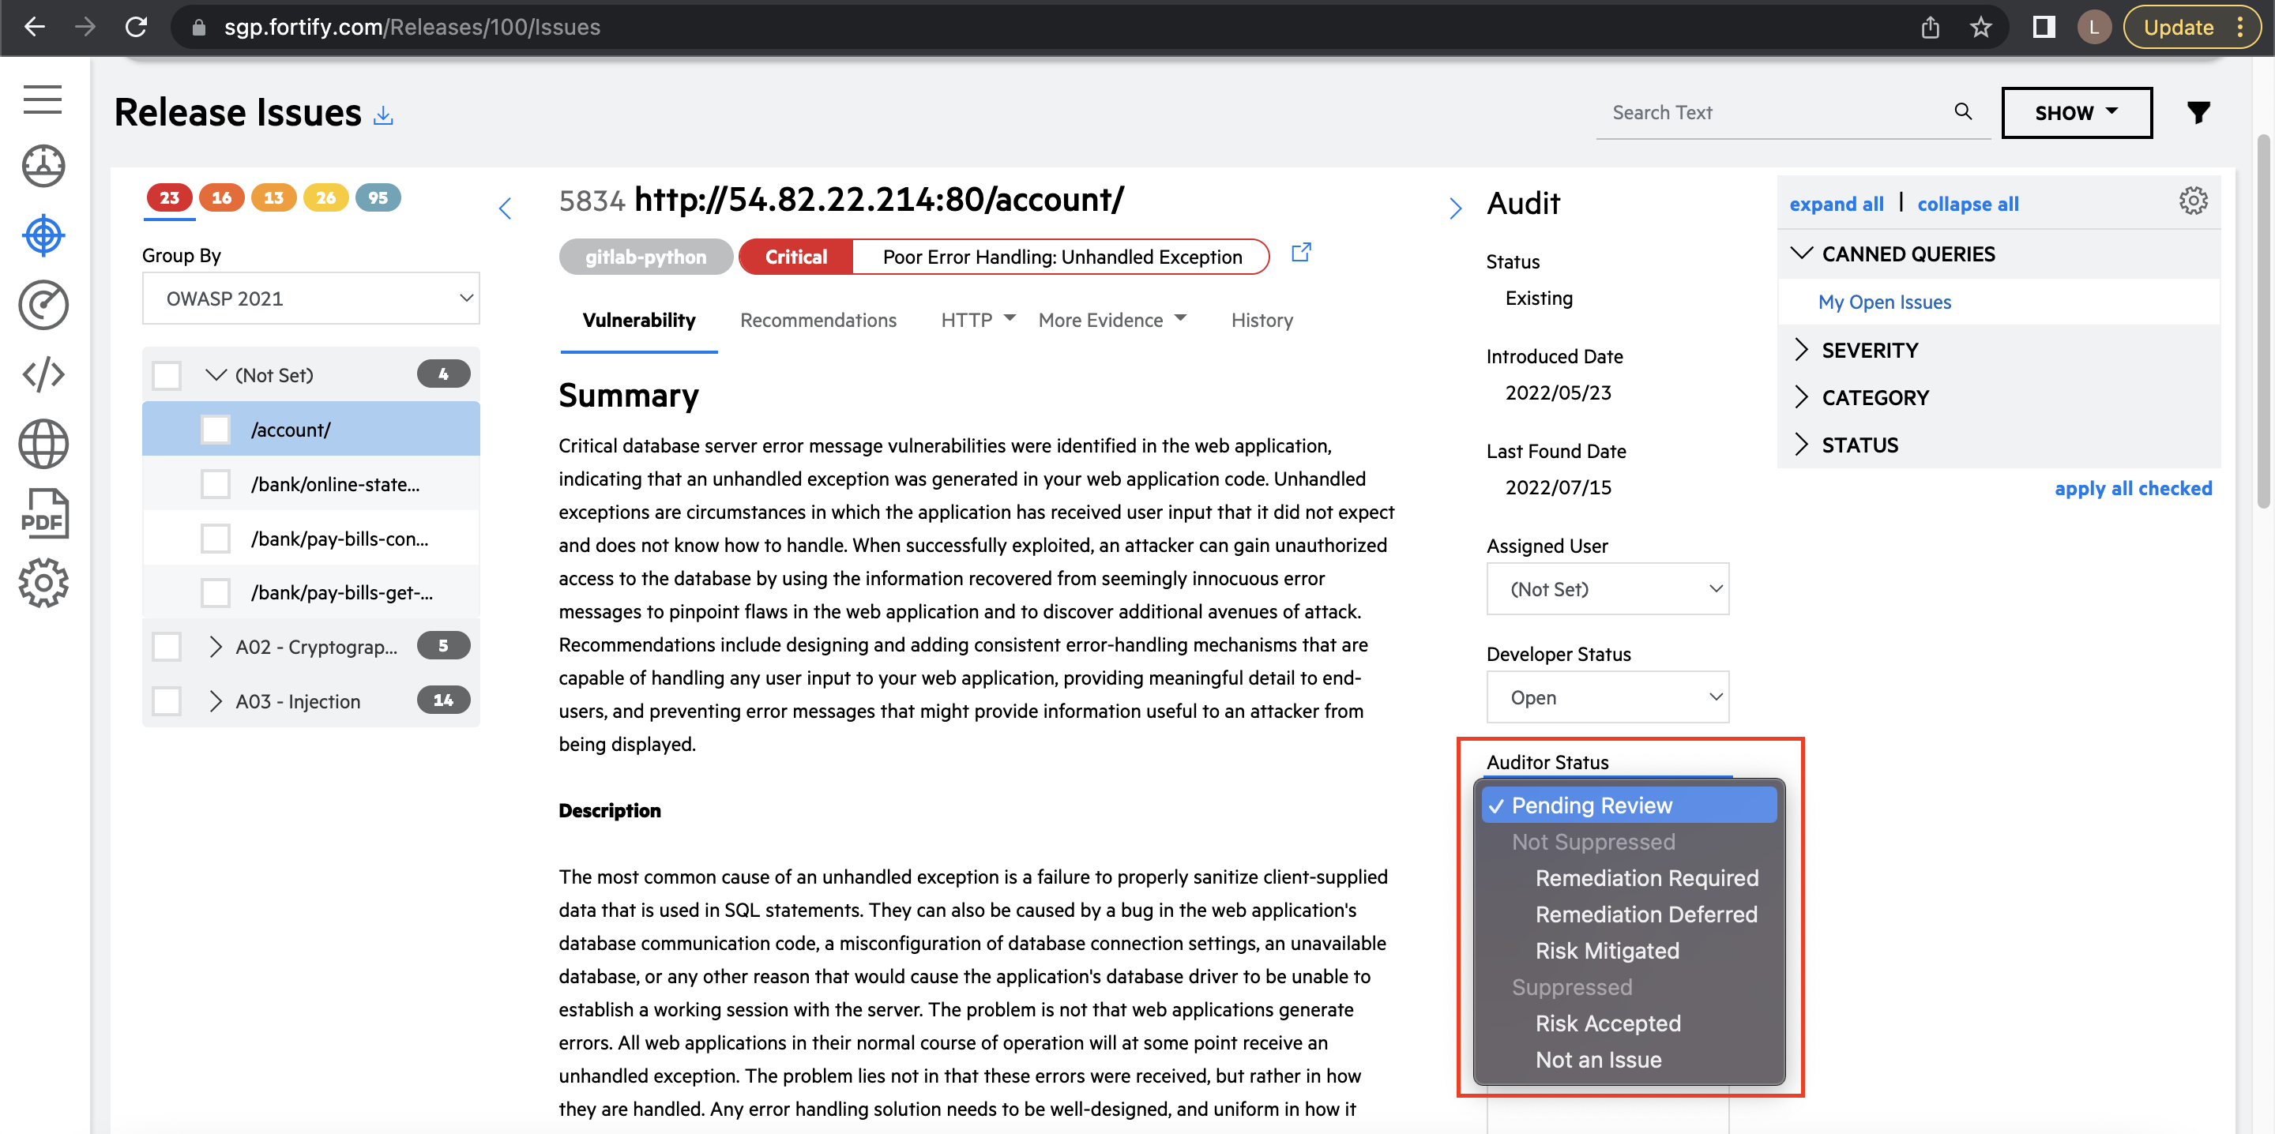Click the collapse all link
The height and width of the screenshot is (1134, 2275).
pos(1968,204)
